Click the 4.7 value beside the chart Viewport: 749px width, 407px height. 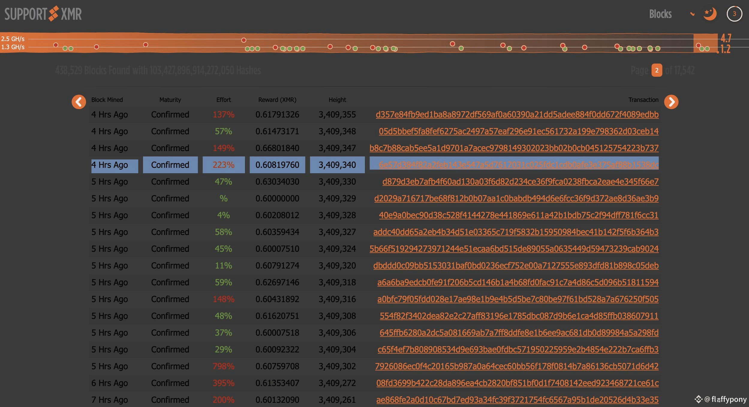[726, 38]
